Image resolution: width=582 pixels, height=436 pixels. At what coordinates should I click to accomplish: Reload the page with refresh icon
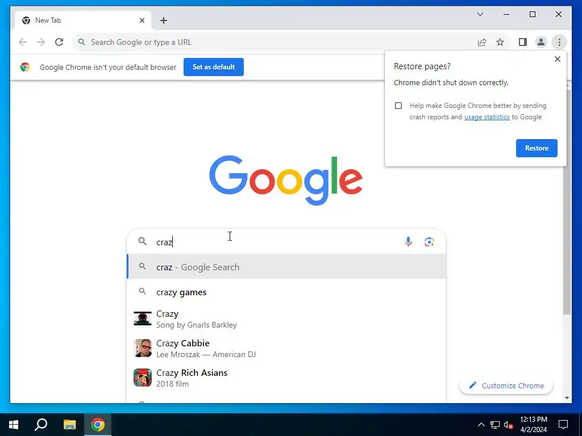pyautogui.click(x=59, y=42)
